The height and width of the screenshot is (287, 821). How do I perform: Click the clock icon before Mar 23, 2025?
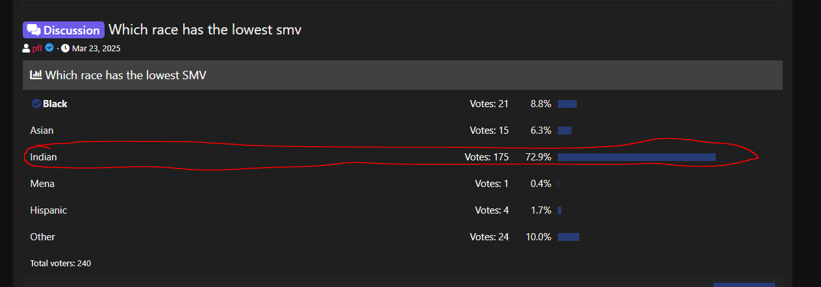66,48
